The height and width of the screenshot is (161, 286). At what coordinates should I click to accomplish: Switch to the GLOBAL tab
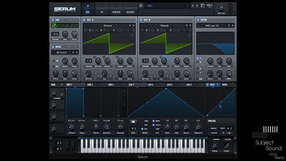click(130, 9)
